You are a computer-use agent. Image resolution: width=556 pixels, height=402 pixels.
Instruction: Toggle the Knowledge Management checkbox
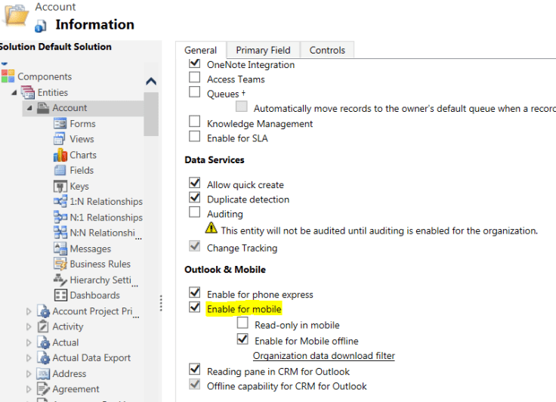pyautogui.click(x=195, y=122)
